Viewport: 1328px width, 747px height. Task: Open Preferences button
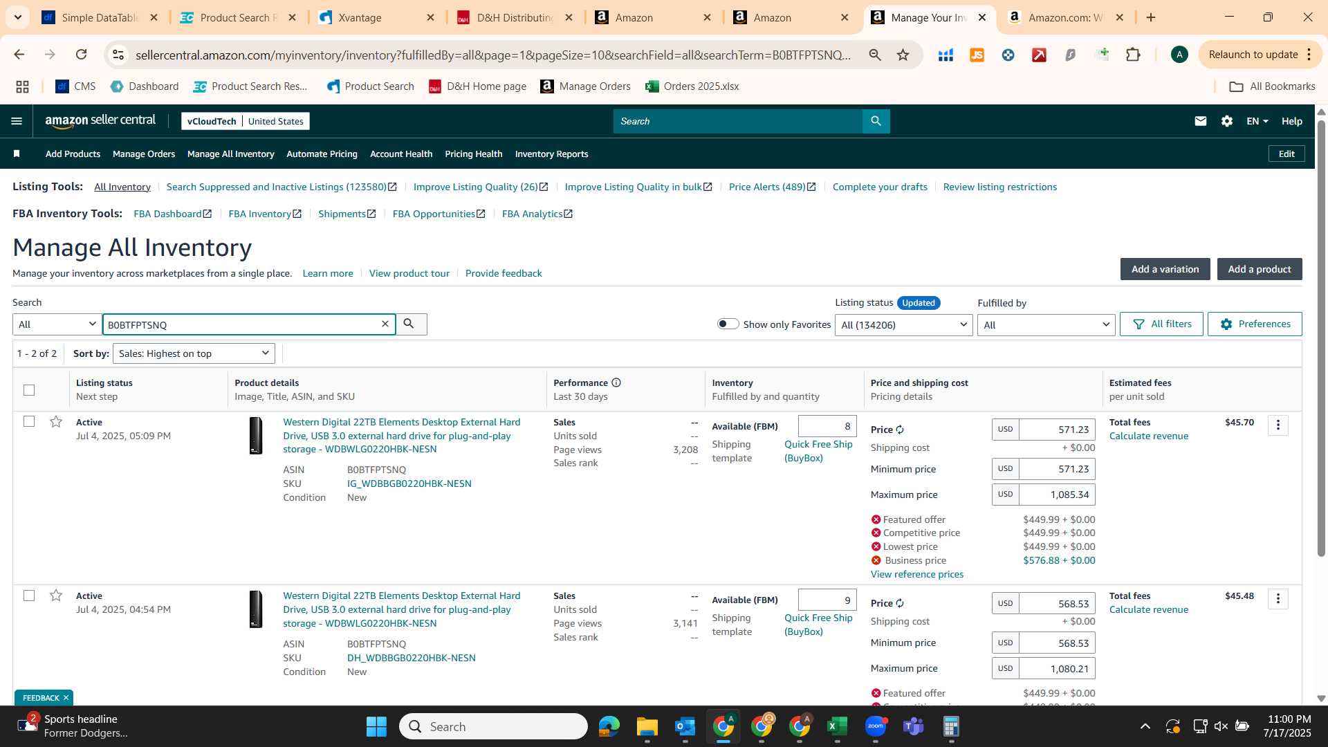(x=1255, y=324)
